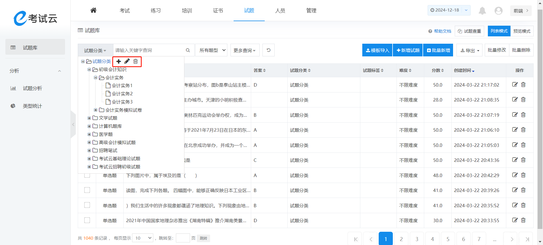Image resolution: width=543 pixels, height=245 pixels.
Task: Open the 帮助文档 link
Action: tap(442, 31)
